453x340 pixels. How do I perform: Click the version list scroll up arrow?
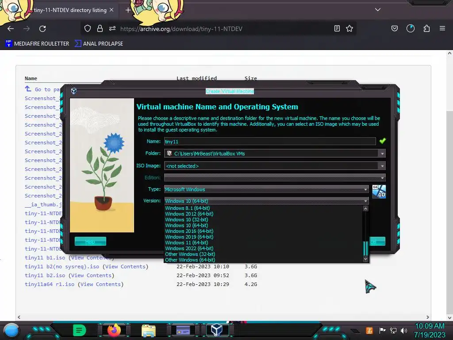(x=365, y=209)
